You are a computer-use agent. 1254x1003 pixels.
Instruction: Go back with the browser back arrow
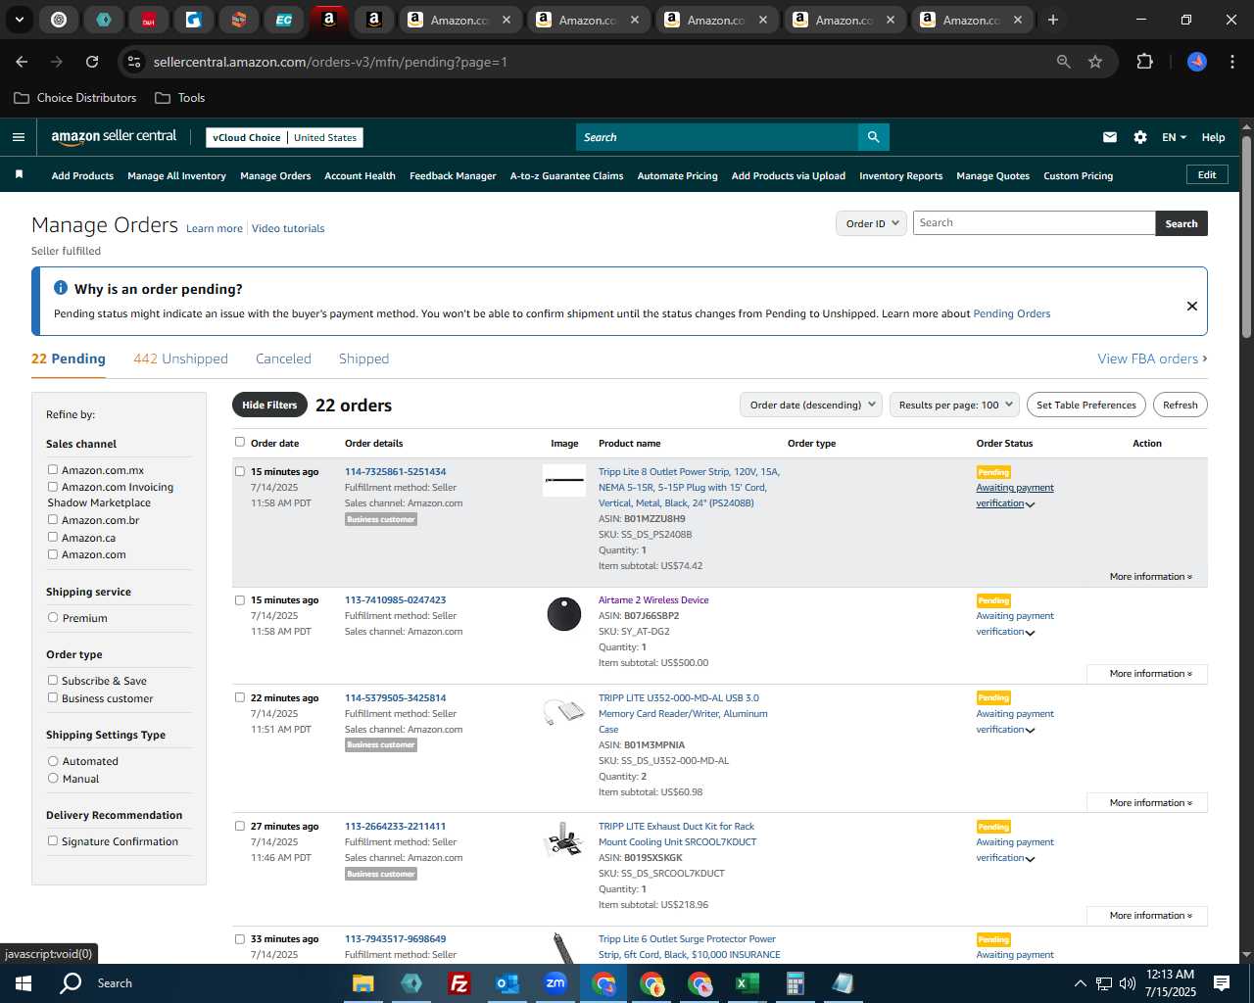(22, 62)
